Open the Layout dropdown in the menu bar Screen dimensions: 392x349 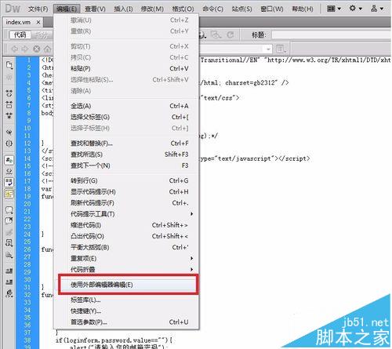pyautogui.click(x=334, y=9)
